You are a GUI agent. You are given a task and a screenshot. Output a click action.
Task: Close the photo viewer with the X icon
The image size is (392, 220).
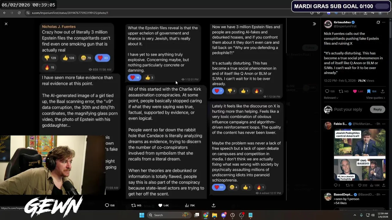tap(6, 24)
